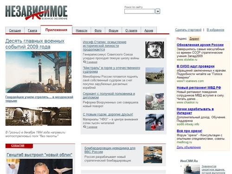Open article Сержант с получкой полковника
Image resolution: width=232 pixels, height=174 pixels.
click(x=109, y=96)
